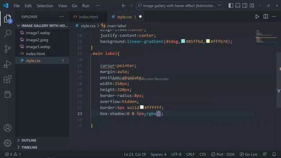
Task: Open the Explorer view in activity bar
Action: 7,18
